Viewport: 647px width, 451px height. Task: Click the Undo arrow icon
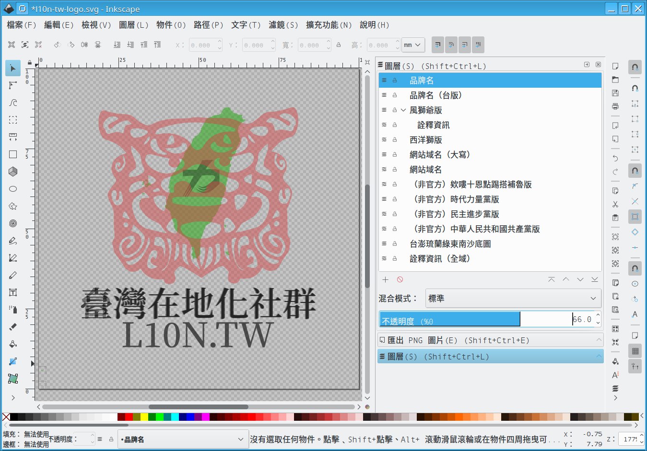pos(615,158)
